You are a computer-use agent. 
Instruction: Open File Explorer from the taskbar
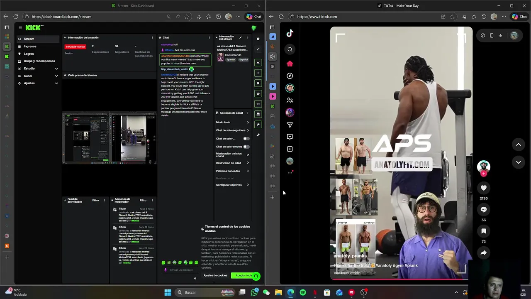pos(278,292)
